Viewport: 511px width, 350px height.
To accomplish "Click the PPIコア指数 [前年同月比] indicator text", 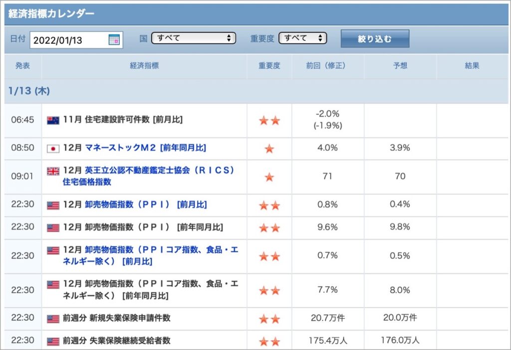I will point(151,290).
